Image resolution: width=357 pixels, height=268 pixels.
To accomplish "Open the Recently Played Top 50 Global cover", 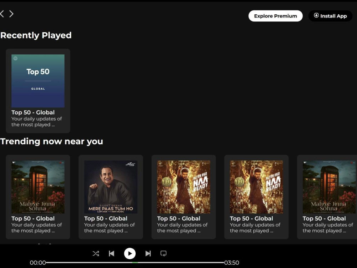I will click(38, 81).
